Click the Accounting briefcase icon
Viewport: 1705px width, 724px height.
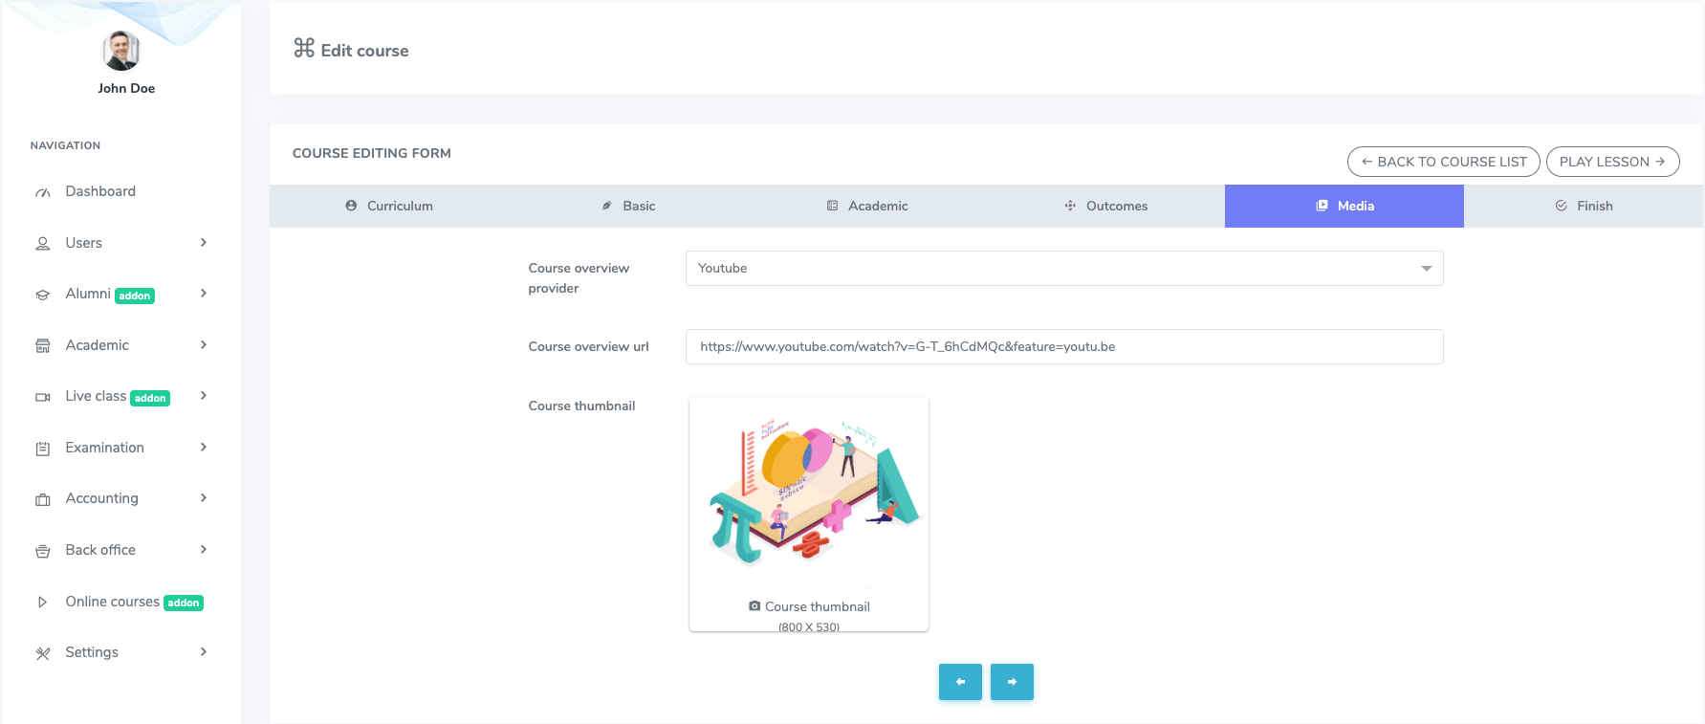click(43, 499)
